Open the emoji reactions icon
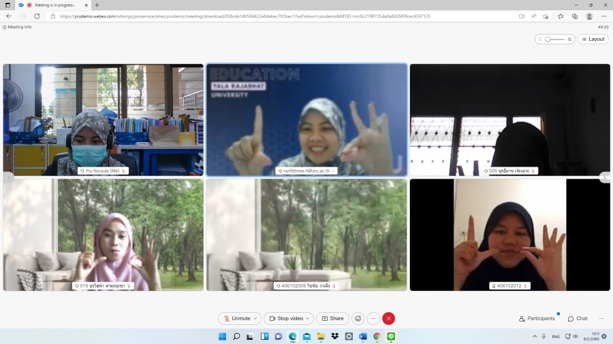The image size is (613, 344). pos(358,318)
